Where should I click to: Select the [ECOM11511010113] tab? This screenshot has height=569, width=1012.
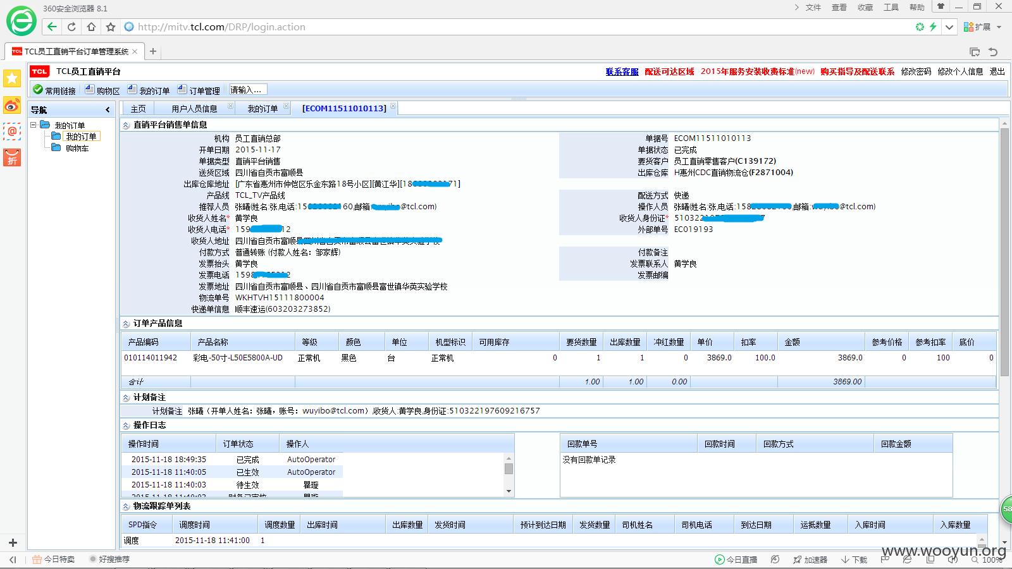point(344,109)
